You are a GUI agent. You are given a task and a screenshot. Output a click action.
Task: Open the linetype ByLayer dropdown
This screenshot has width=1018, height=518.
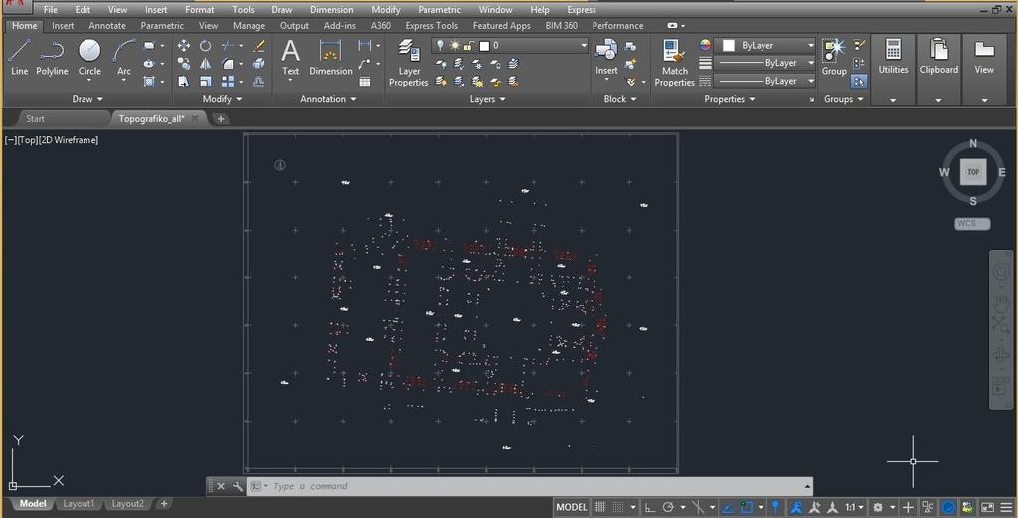[764, 82]
